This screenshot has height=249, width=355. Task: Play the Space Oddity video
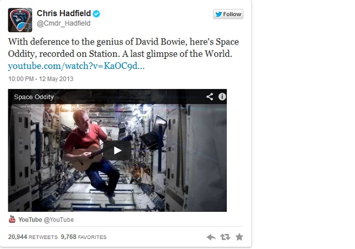(117, 151)
